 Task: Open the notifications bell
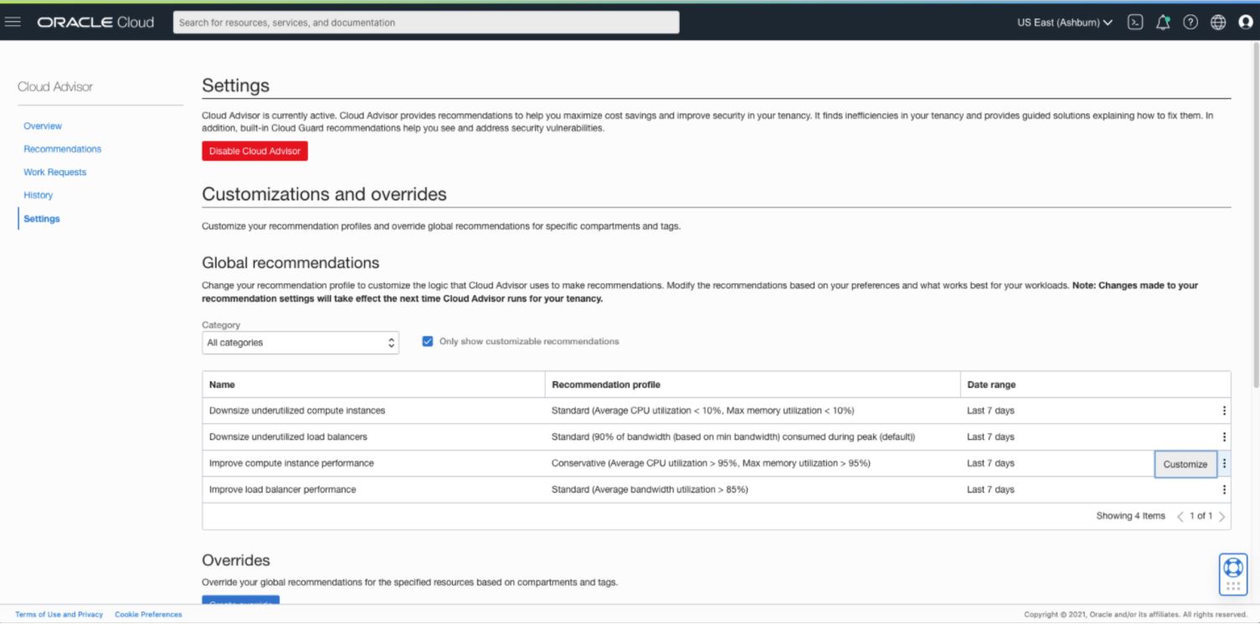1163,22
